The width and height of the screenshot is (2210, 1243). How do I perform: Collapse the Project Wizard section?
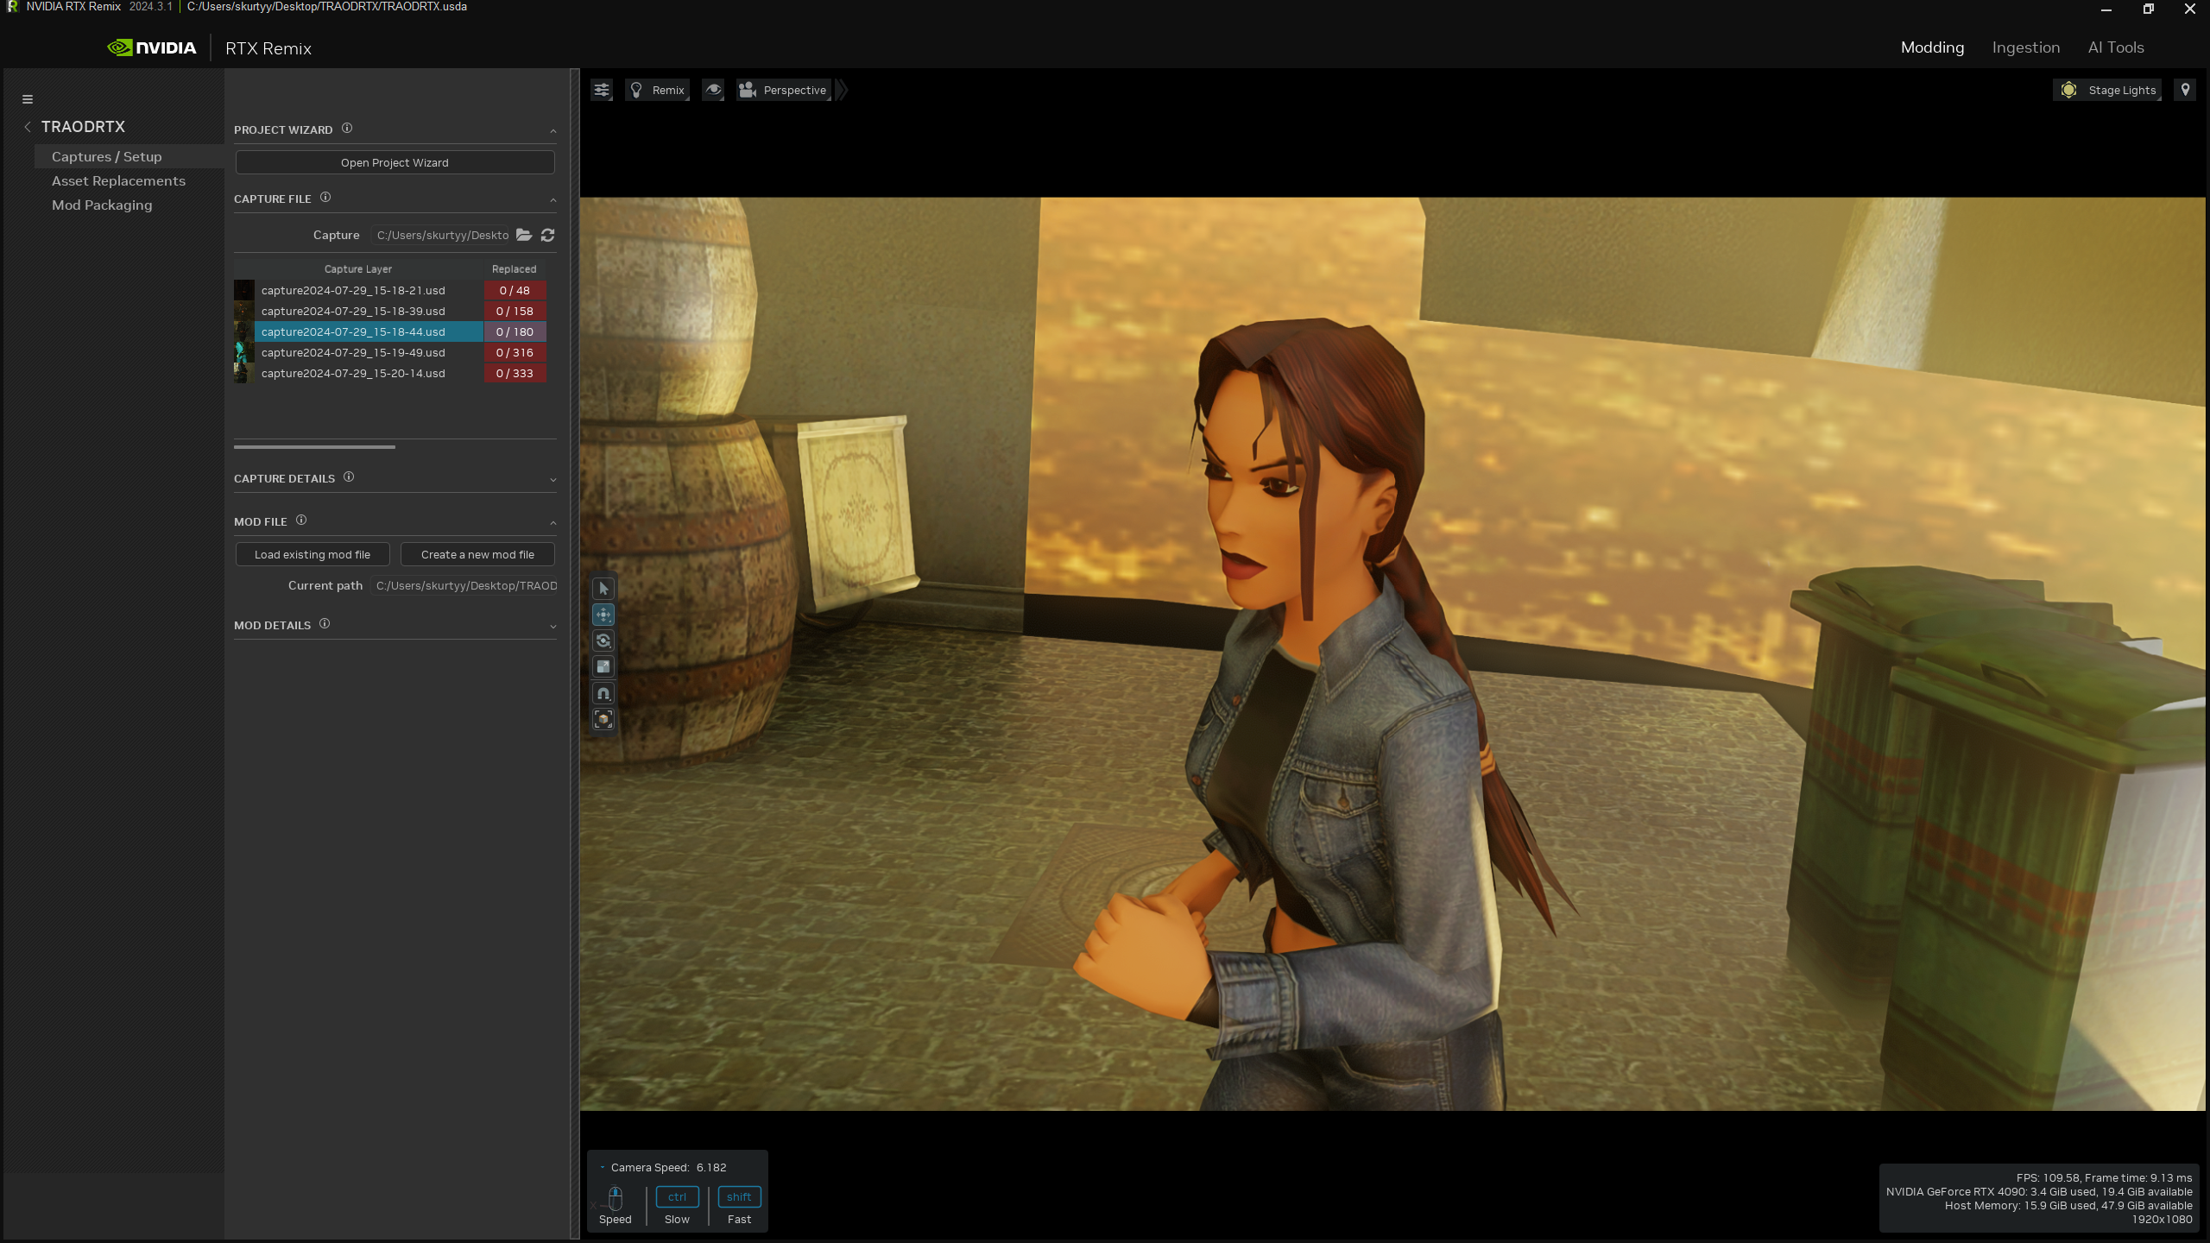(552, 130)
